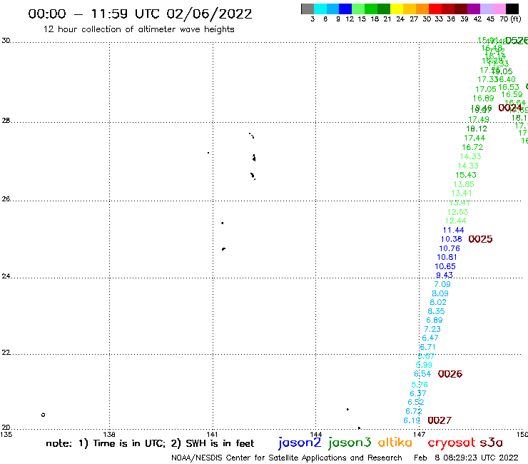Viewport: 528px width, 464px height.
Task: Select the track time label 0027
Action: (x=440, y=420)
